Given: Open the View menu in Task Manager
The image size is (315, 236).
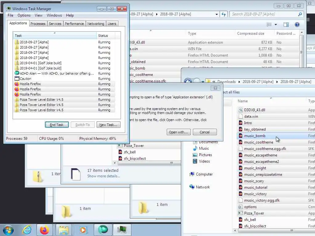Looking at the screenshot, I should coord(38,15).
